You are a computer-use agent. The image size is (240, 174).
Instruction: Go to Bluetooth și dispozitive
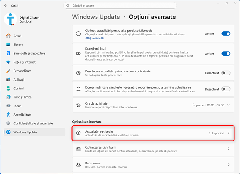coord(34,53)
